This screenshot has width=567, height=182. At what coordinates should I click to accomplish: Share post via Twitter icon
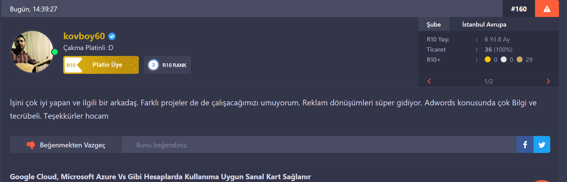click(542, 145)
